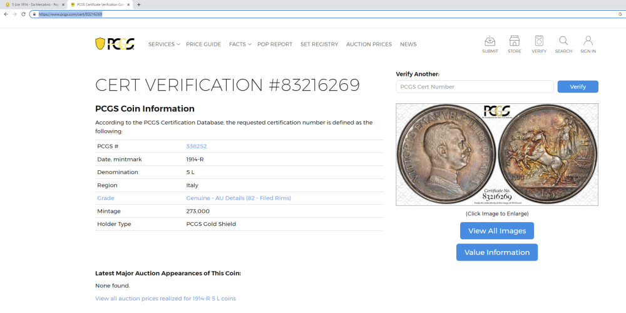Open the Price Guide menu item
The height and width of the screenshot is (313, 626).
pos(203,44)
